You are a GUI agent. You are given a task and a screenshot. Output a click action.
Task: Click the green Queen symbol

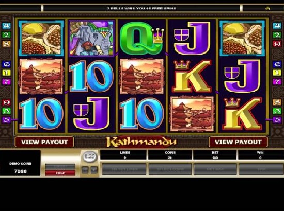click(x=142, y=38)
